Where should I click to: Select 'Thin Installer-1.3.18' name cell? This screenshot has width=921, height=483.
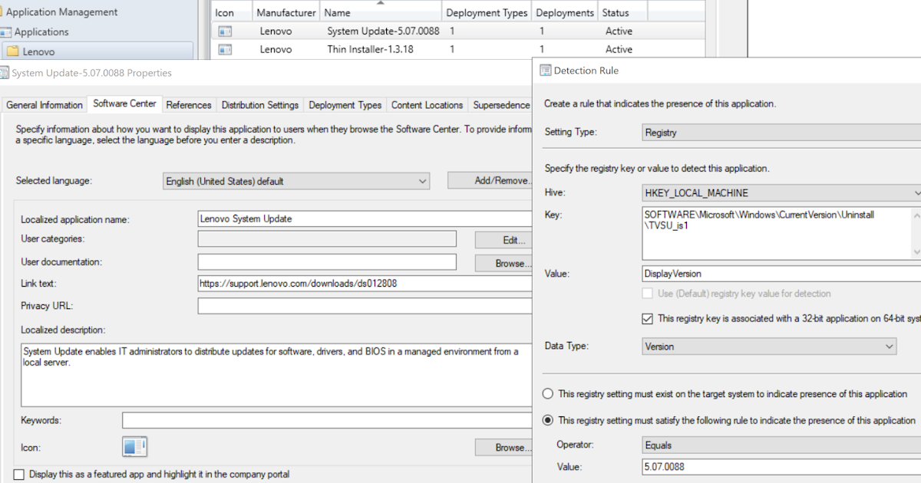click(x=370, y=49)
